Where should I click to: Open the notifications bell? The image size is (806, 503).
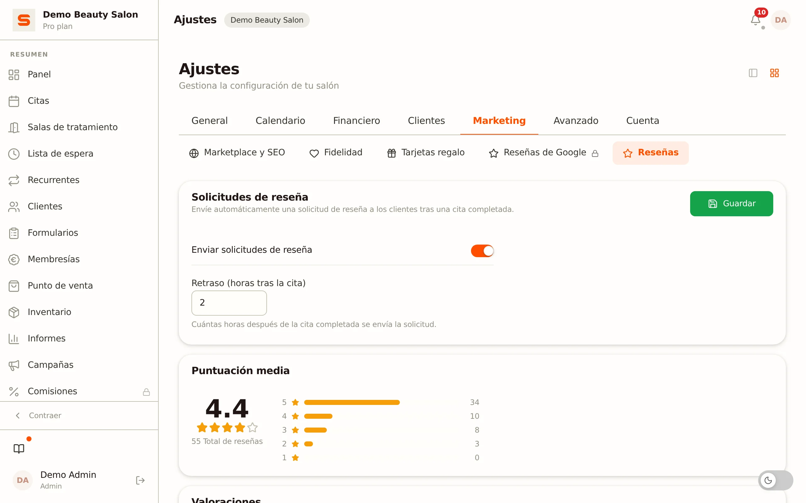755,20
